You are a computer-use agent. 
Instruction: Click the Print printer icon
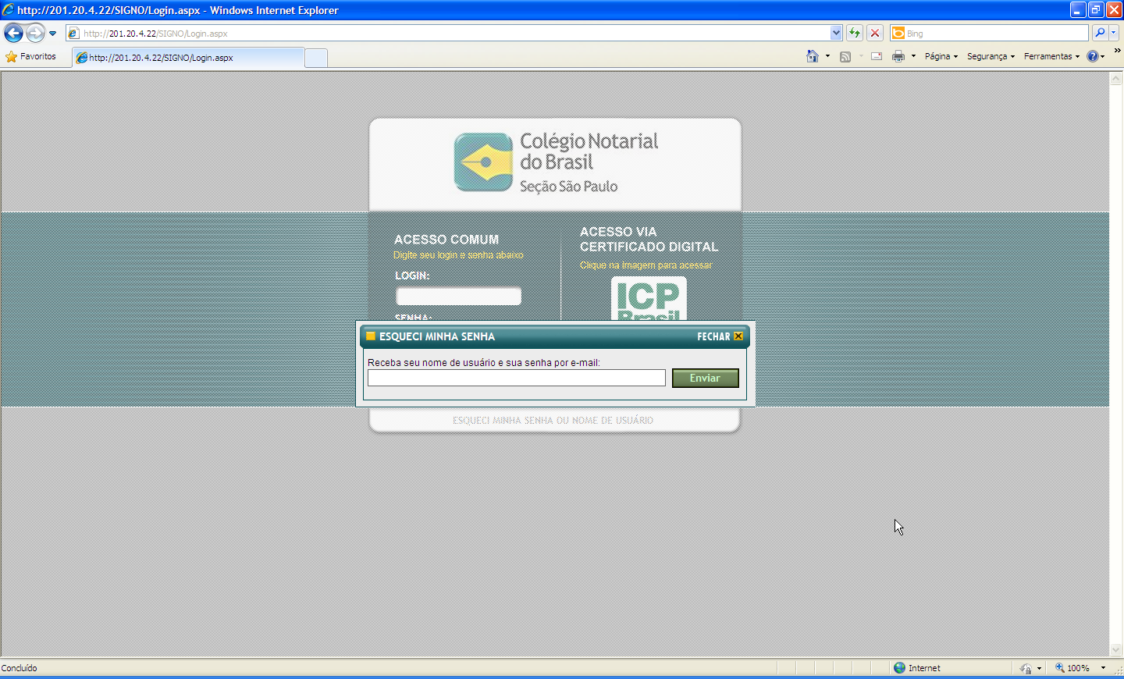[x=898, y=56]
